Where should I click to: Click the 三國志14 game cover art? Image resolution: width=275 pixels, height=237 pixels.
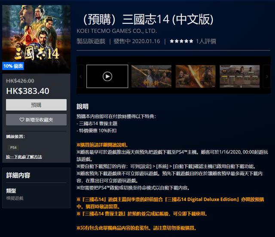36,39
